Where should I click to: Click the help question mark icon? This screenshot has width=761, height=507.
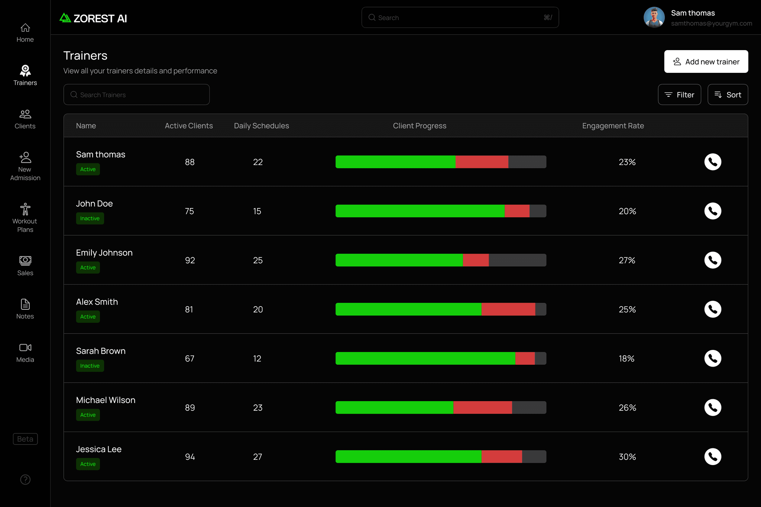coord(25,480)
